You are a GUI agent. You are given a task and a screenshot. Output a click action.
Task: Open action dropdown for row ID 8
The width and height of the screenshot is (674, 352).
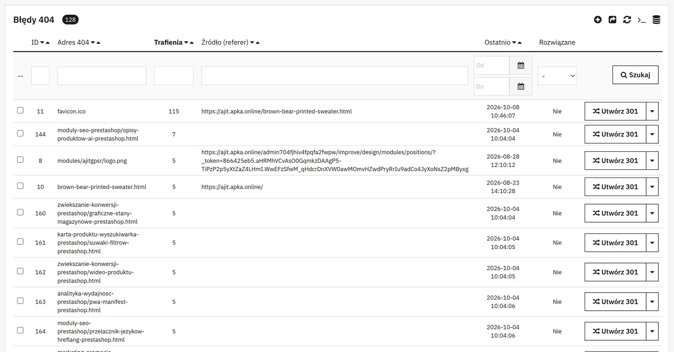coord(652,161)
